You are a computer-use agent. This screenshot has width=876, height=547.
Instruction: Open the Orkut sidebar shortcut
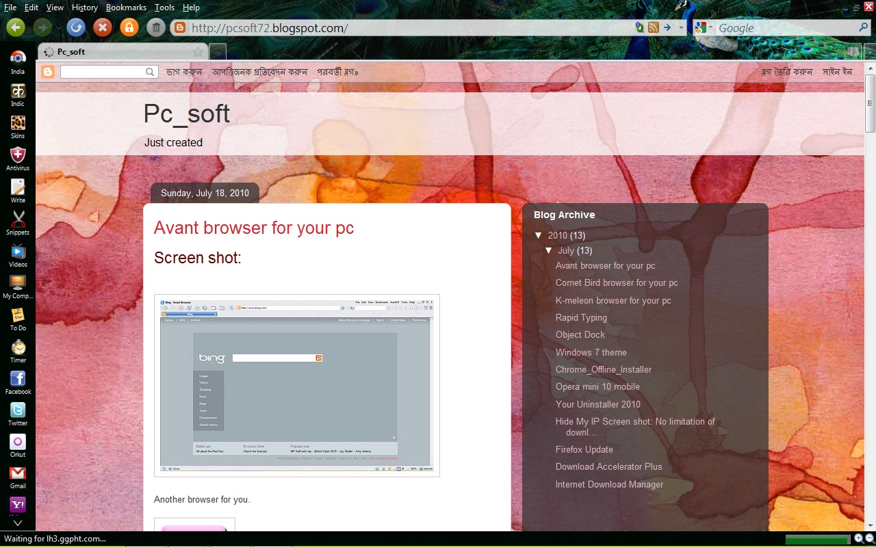tap(18, 446)
